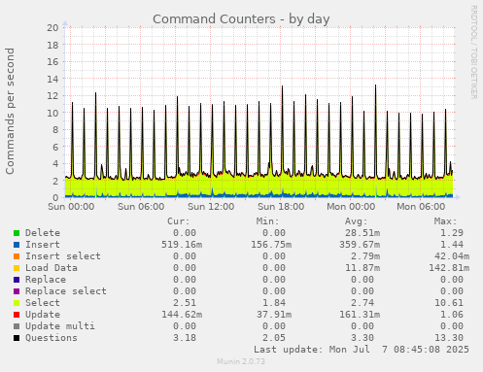The width and height of the screenshot is (483, 372).
Task: Click the y-axis label 10
Action: point(52,113)
